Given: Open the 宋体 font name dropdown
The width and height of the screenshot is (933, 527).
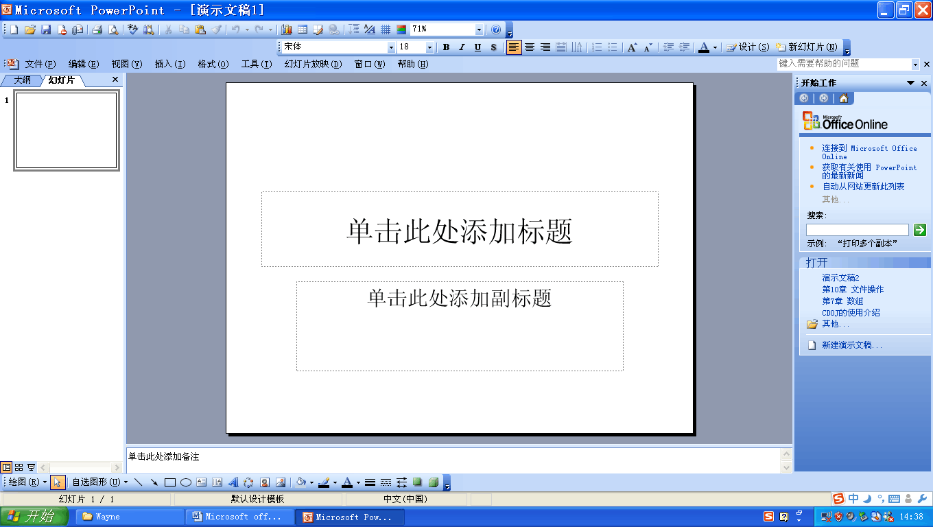Looking at the screenshot, I should coord(391,47).
